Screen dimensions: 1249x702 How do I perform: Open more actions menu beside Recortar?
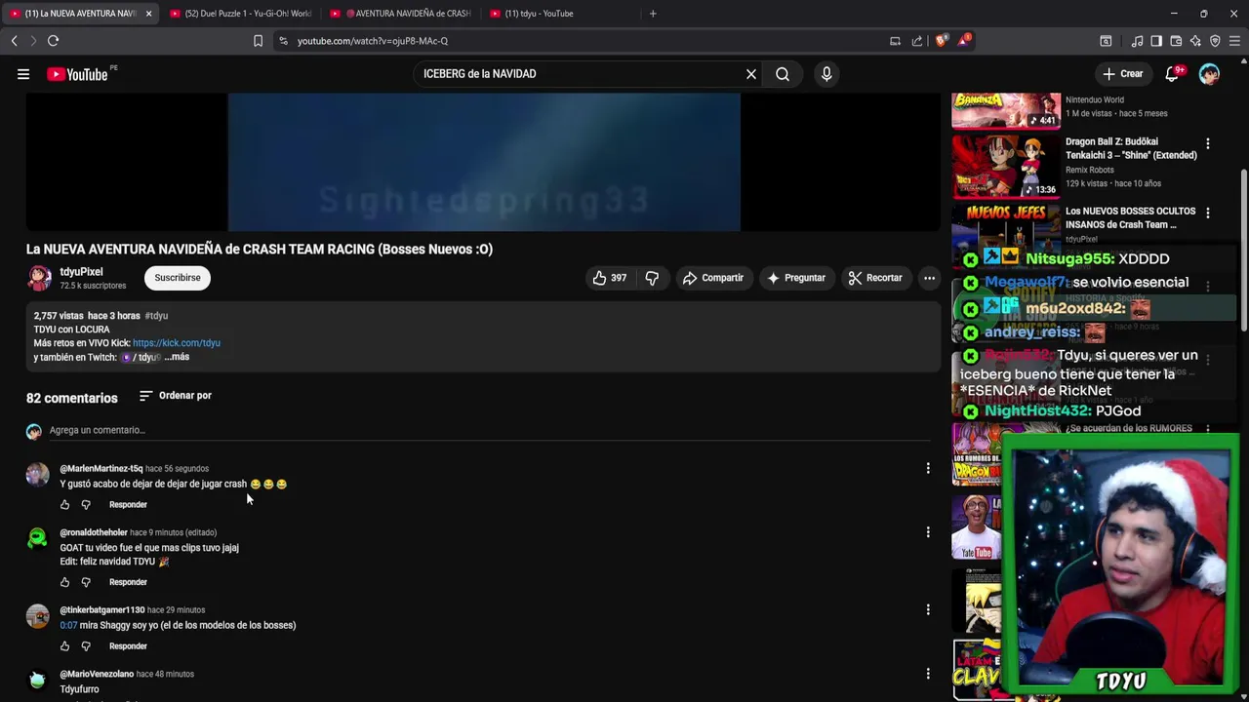tap(929, 278)
